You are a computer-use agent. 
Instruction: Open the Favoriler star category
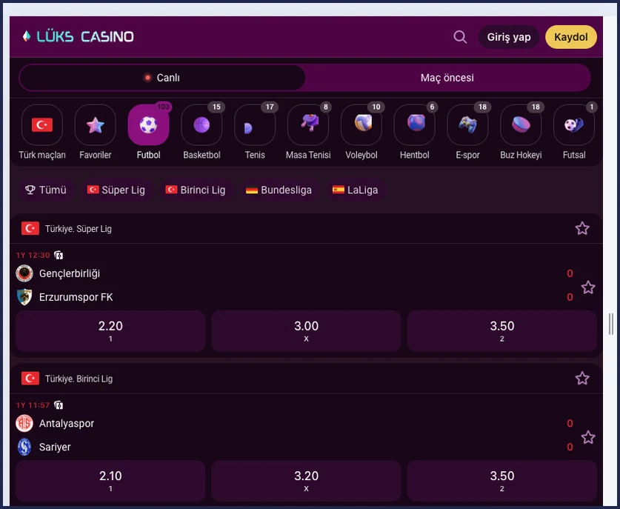click(96, 125)
